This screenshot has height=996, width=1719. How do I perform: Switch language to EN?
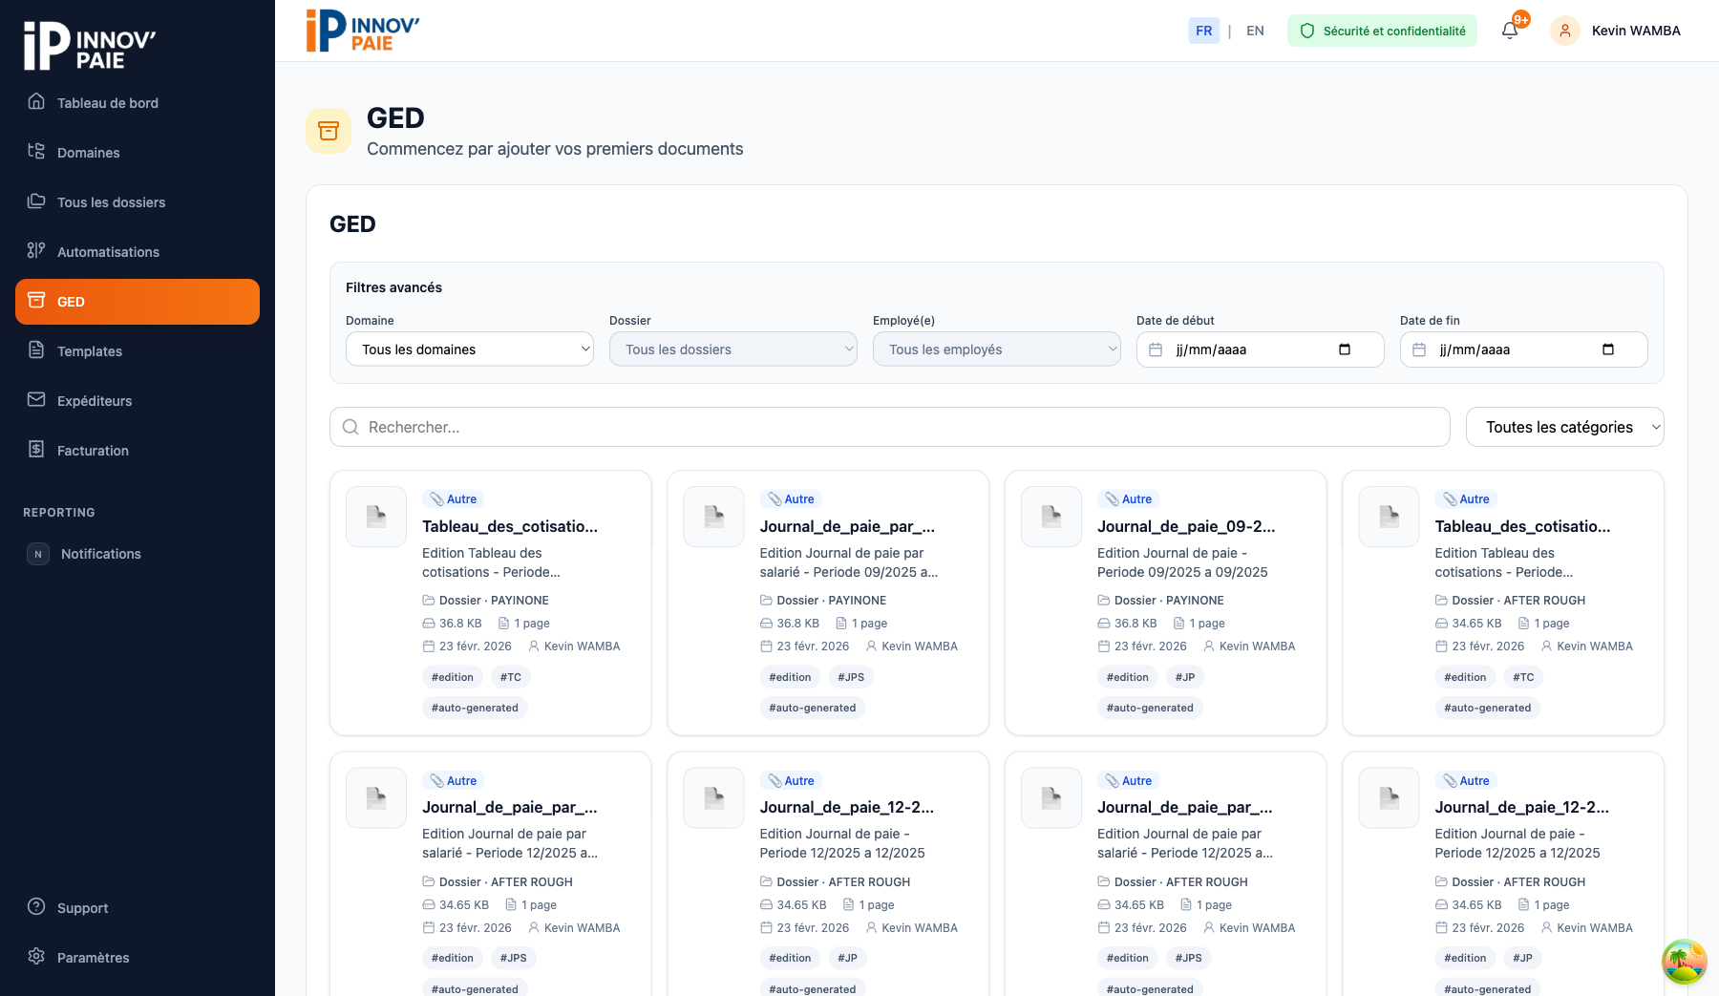click(x=1255, y=31)
